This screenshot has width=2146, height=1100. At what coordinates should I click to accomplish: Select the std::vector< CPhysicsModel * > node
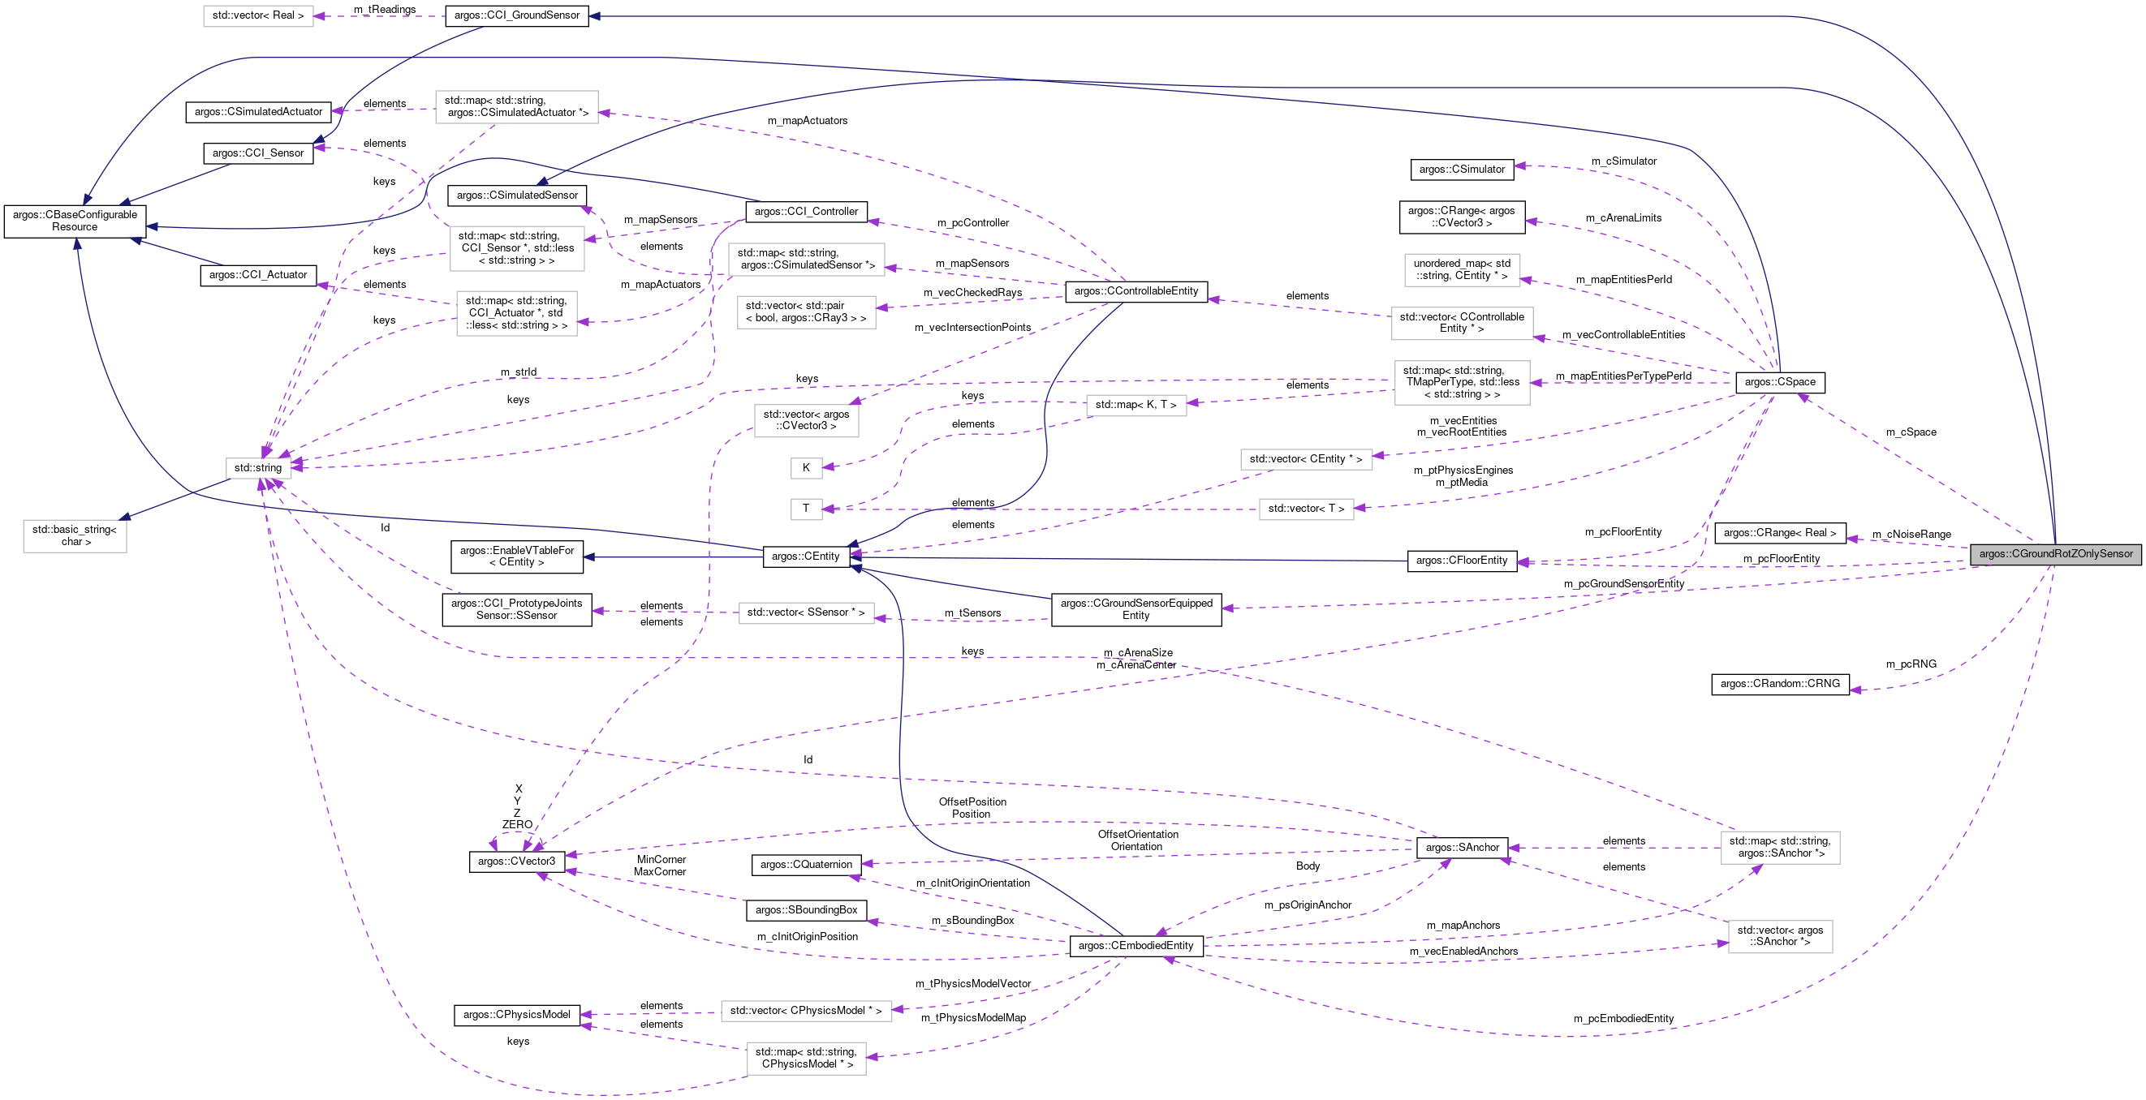[807, 1012]
